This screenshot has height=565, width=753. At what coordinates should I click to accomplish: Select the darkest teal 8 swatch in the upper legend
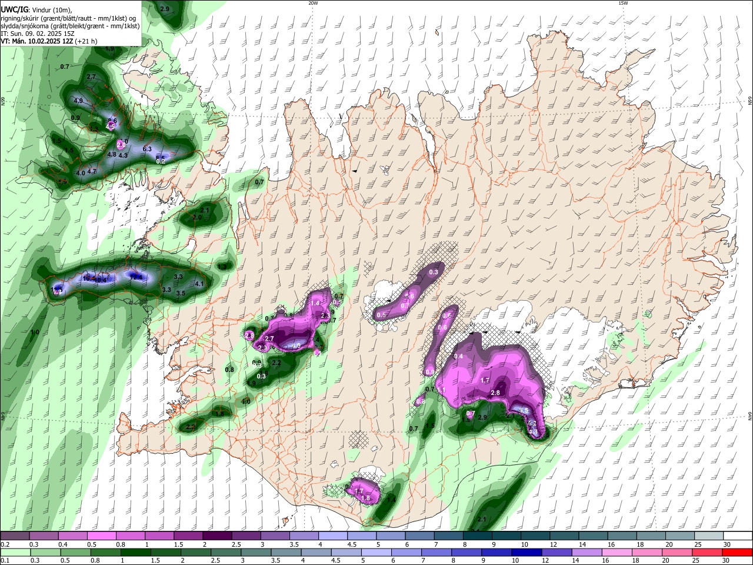(x=478, y=536)
